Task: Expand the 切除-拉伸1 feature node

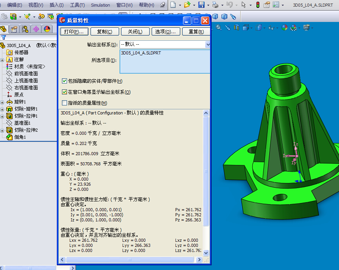Action: pyautogui.click(x=2, y=116)
